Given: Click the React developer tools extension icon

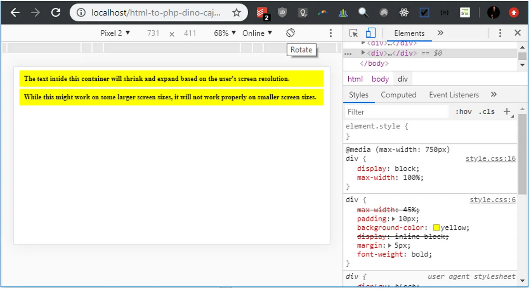Looking at the screenshot, I should (404, 12).
